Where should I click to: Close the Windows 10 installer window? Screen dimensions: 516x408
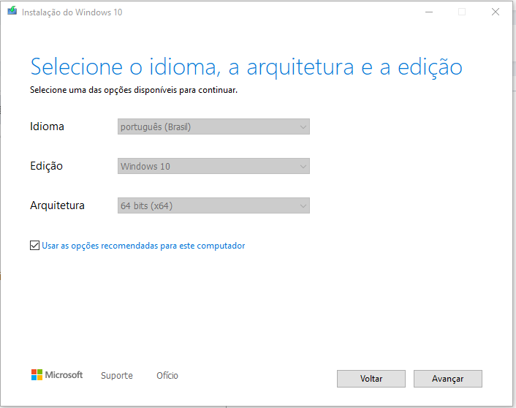click(496, 12)
